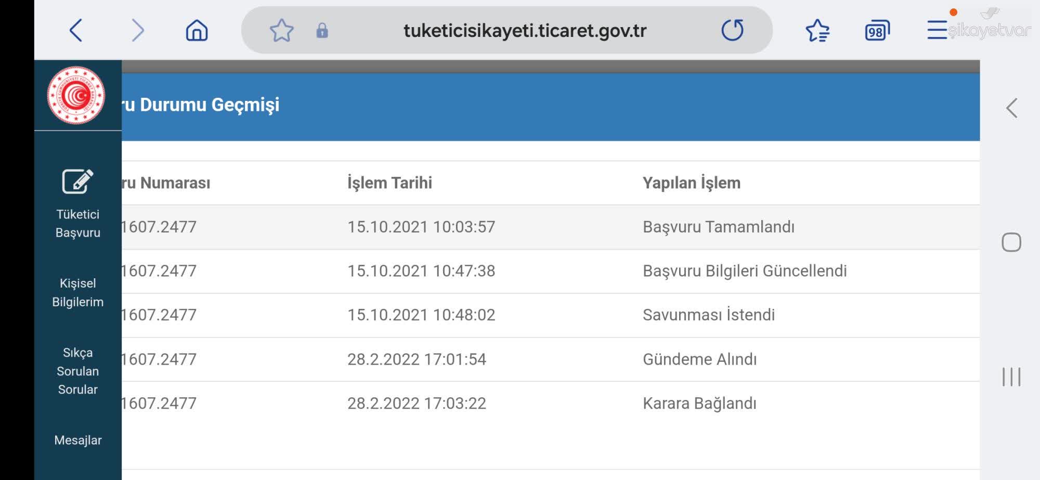Select the Tüketici Başvuru pencil icon
The image size is (1040, 480).
[76, 181]
